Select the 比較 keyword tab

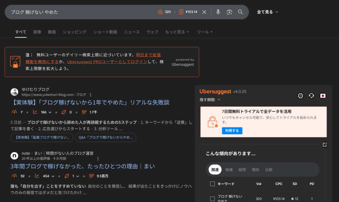269,170
